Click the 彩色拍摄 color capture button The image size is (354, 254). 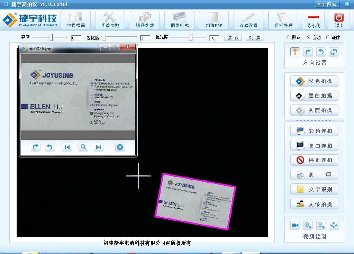tap(314, 81)
